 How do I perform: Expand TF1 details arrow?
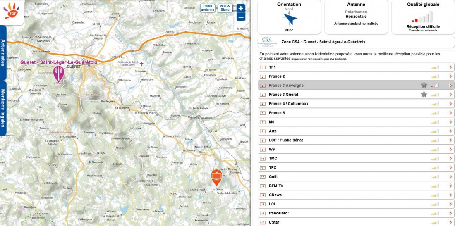450,67
